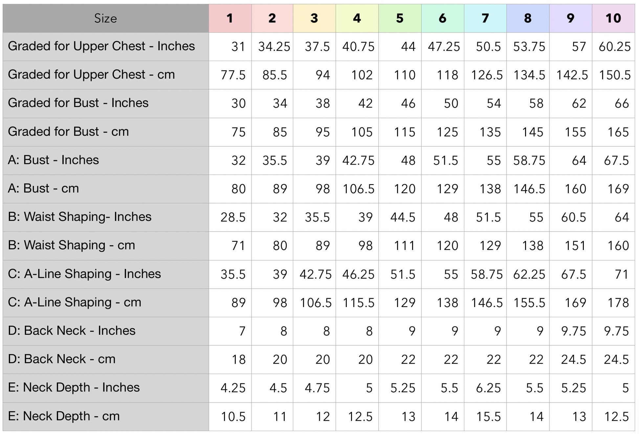The height and width of the screenshot is (434, 639).
Task: Click the 40.75 upper chest inches cell
Action: click(358, 47)
